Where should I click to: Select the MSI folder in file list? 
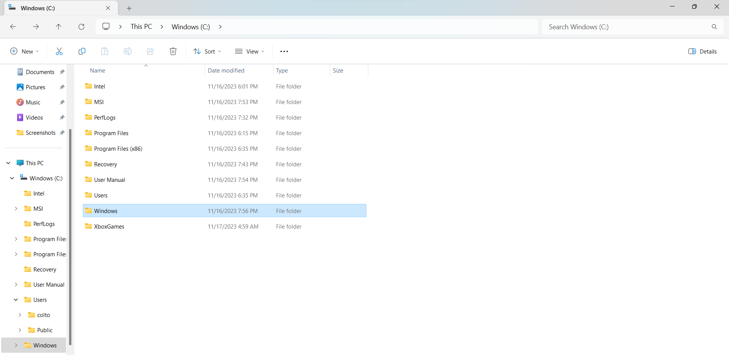click(x=224, y=102)
